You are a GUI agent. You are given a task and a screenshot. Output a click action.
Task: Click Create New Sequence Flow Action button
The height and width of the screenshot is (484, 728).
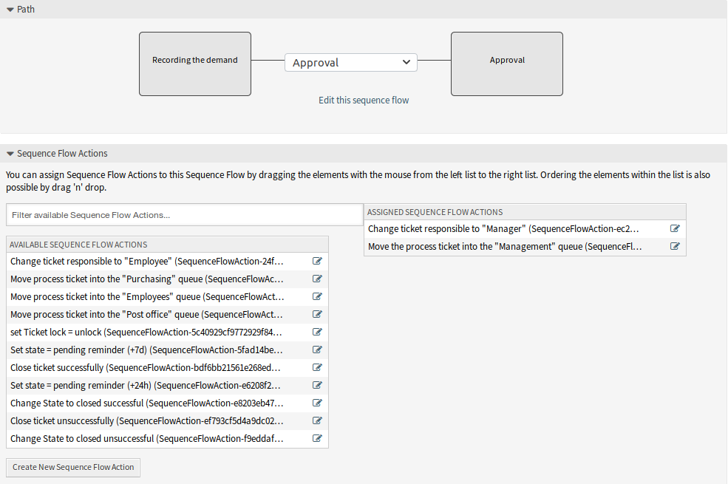click(73, 467)
